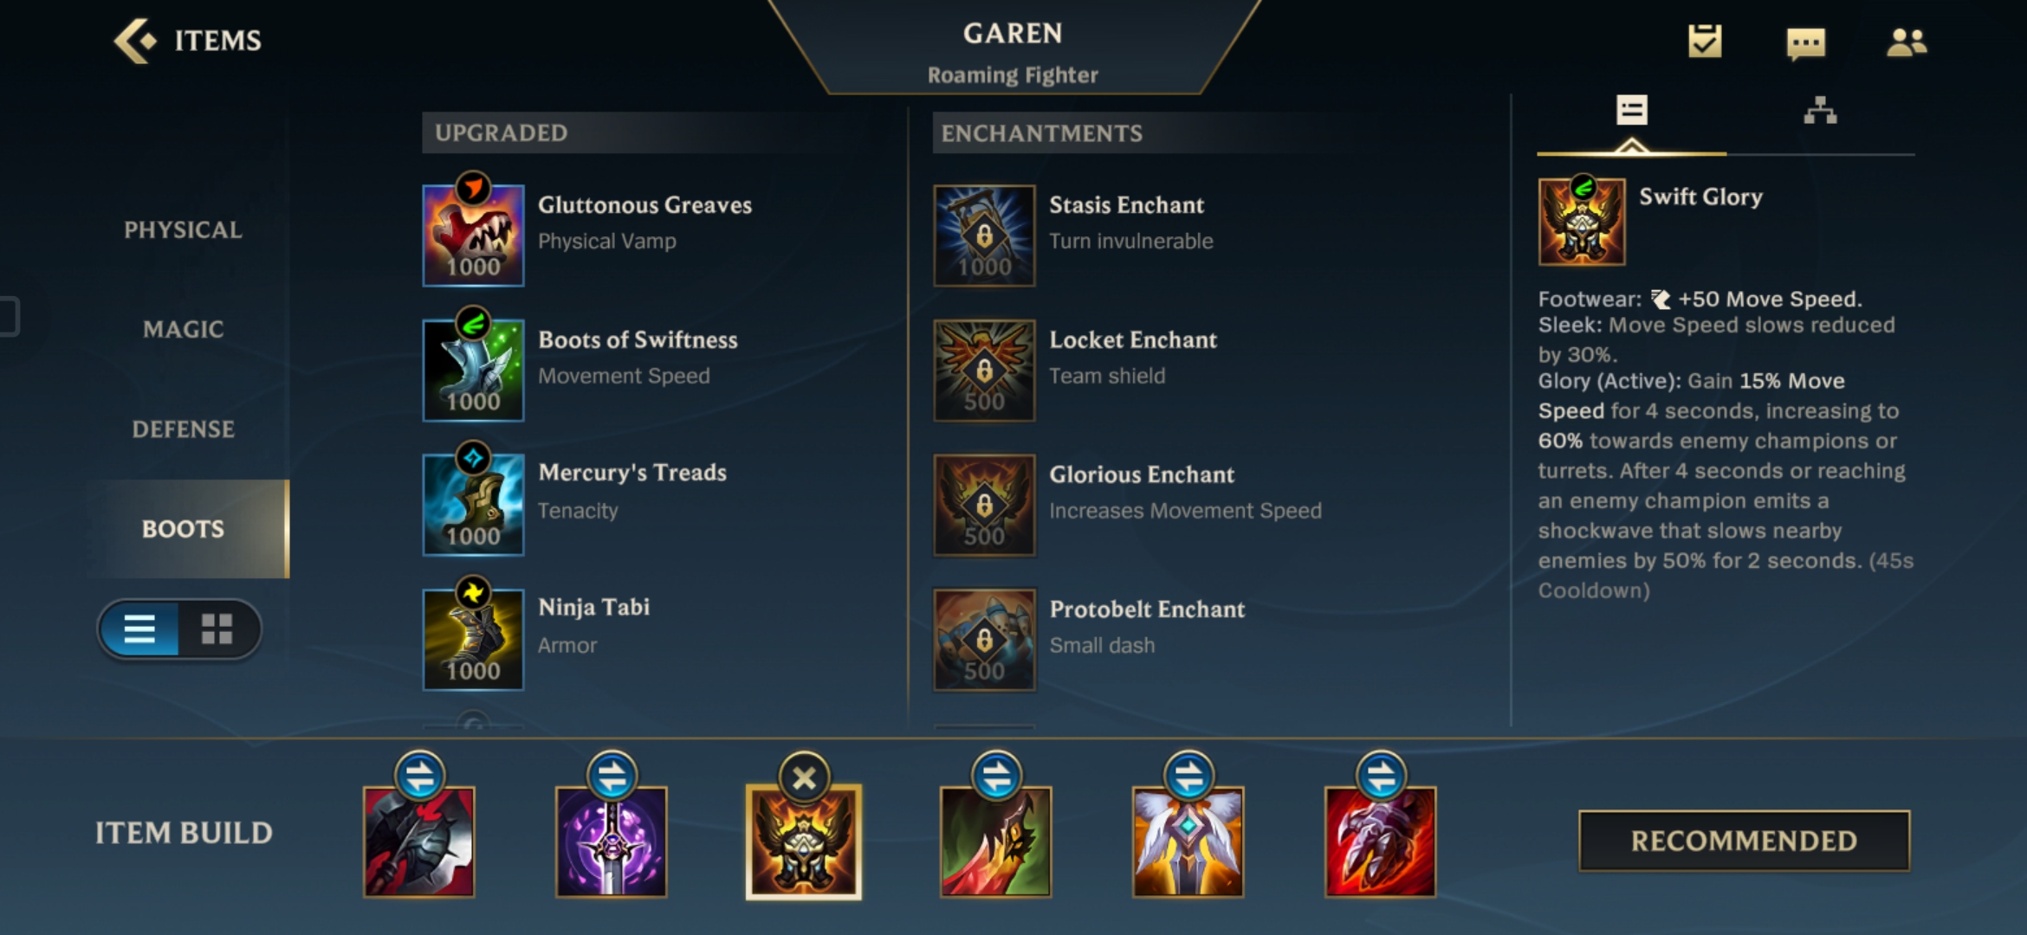This screenshot has width=2027, height=935.
Task: Open the item build tree tab
Action: click(1820, 111)
